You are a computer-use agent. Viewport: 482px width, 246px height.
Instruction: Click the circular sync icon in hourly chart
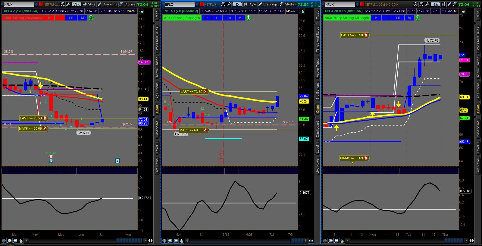[x=415, y=4]
